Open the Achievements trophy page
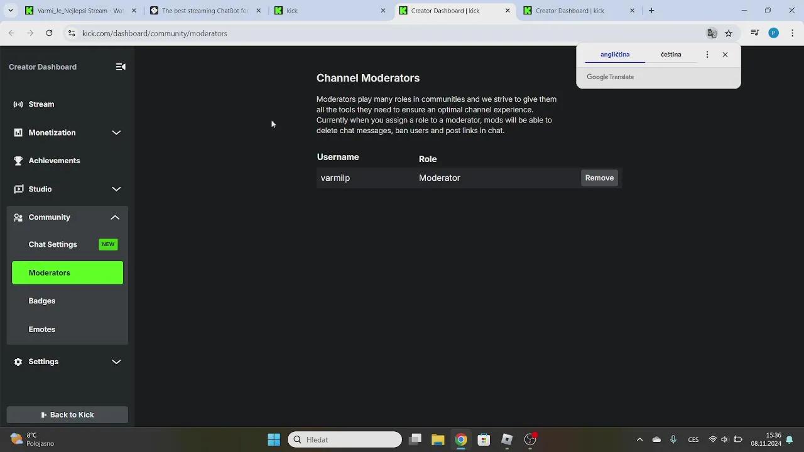The width and height of the screenshot is (804, 452). (54, 161)
